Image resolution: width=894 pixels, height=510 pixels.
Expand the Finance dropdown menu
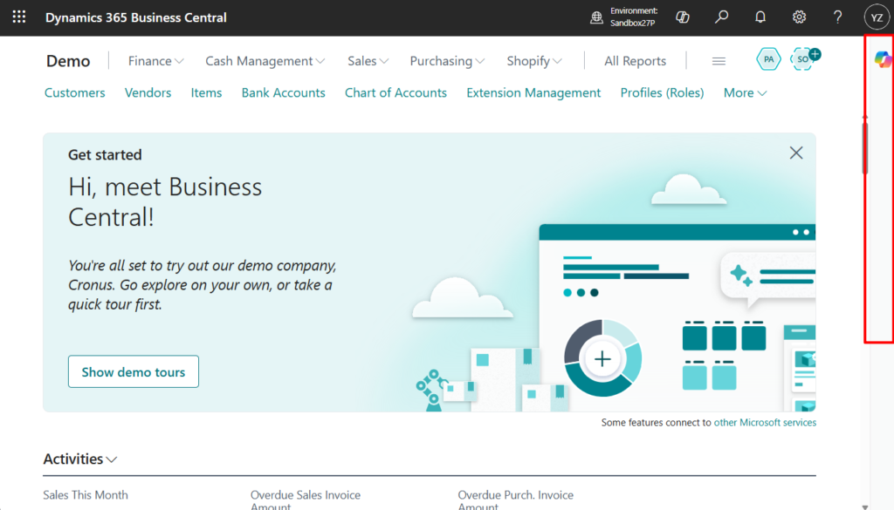point(155,61)
